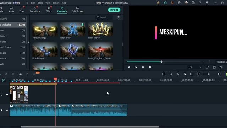Click the save project icon
The height and width of the screenshot is (128, 227).
point(193,3)
